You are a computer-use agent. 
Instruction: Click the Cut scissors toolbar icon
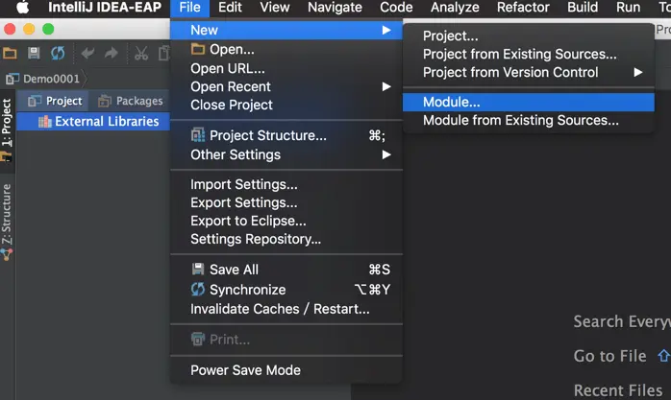[x=140, y=53]
